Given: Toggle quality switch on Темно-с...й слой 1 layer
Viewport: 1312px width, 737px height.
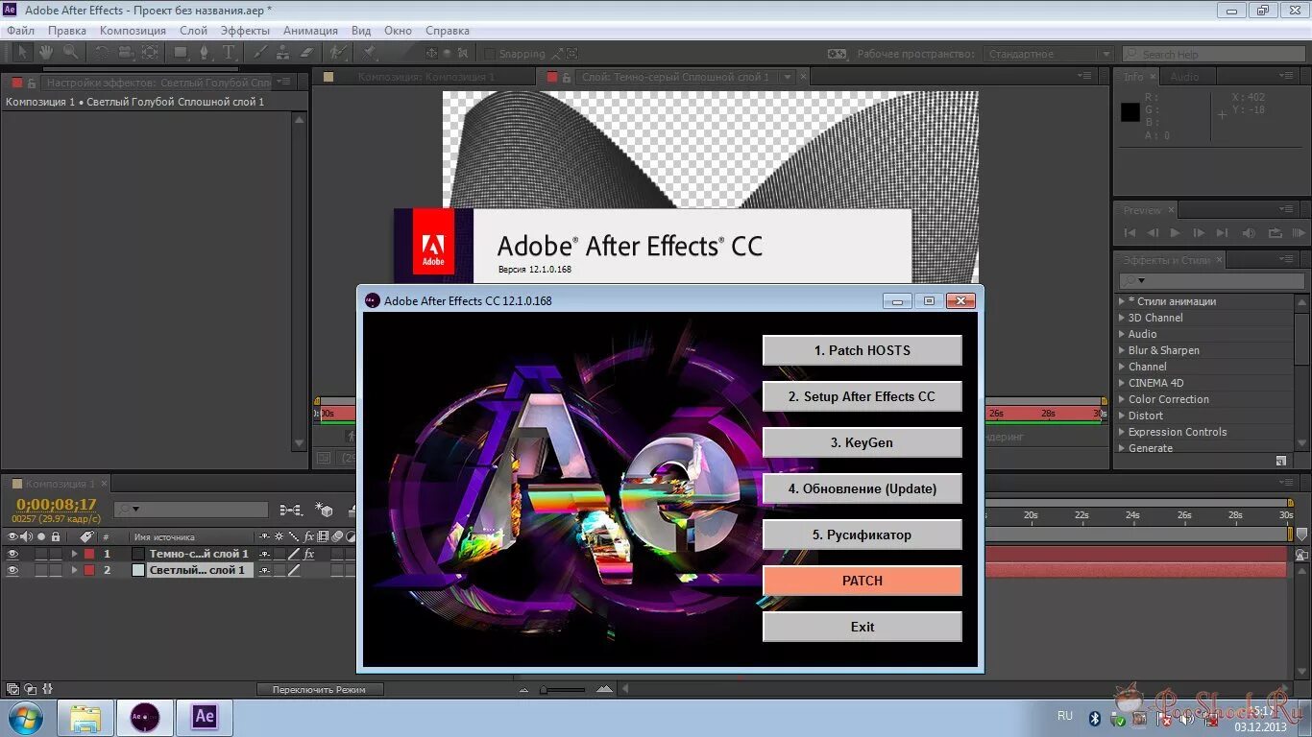Looking at the screenshot, I should [294, 554].
